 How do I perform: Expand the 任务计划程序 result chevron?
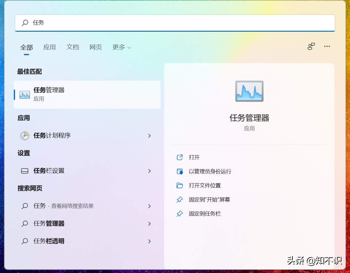coord(149,136)
